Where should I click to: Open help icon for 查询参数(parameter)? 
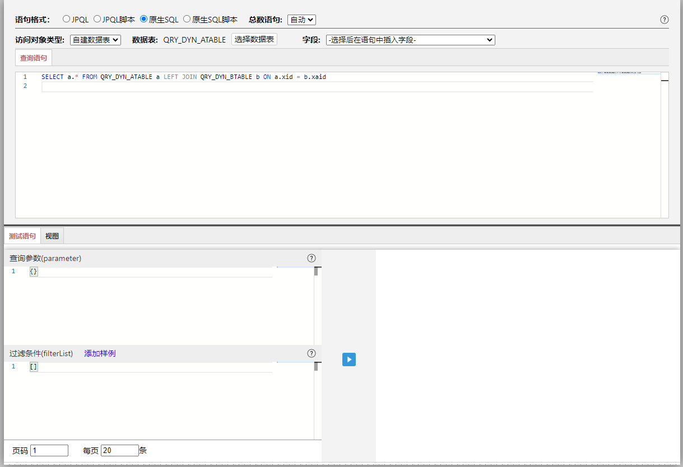pyautogui.click(x=312, y=258)
